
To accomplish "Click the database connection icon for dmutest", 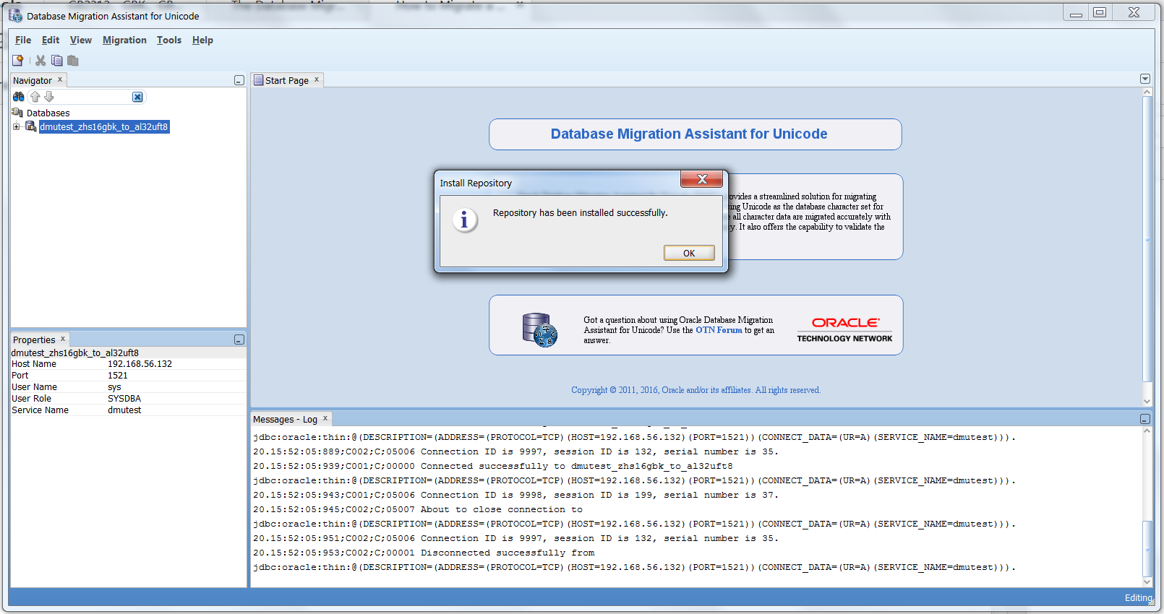I will click(x=31, y=126).
